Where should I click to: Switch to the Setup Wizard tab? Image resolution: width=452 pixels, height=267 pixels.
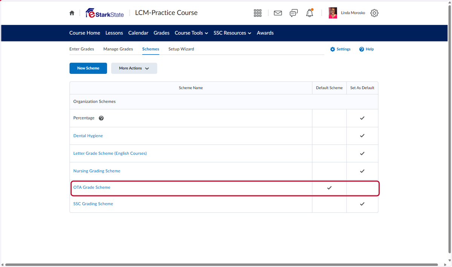click(181, 49)
